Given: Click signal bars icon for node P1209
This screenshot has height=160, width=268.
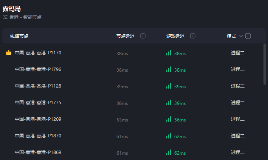Looking at the screenshot, I should click(x=169, y=119).
